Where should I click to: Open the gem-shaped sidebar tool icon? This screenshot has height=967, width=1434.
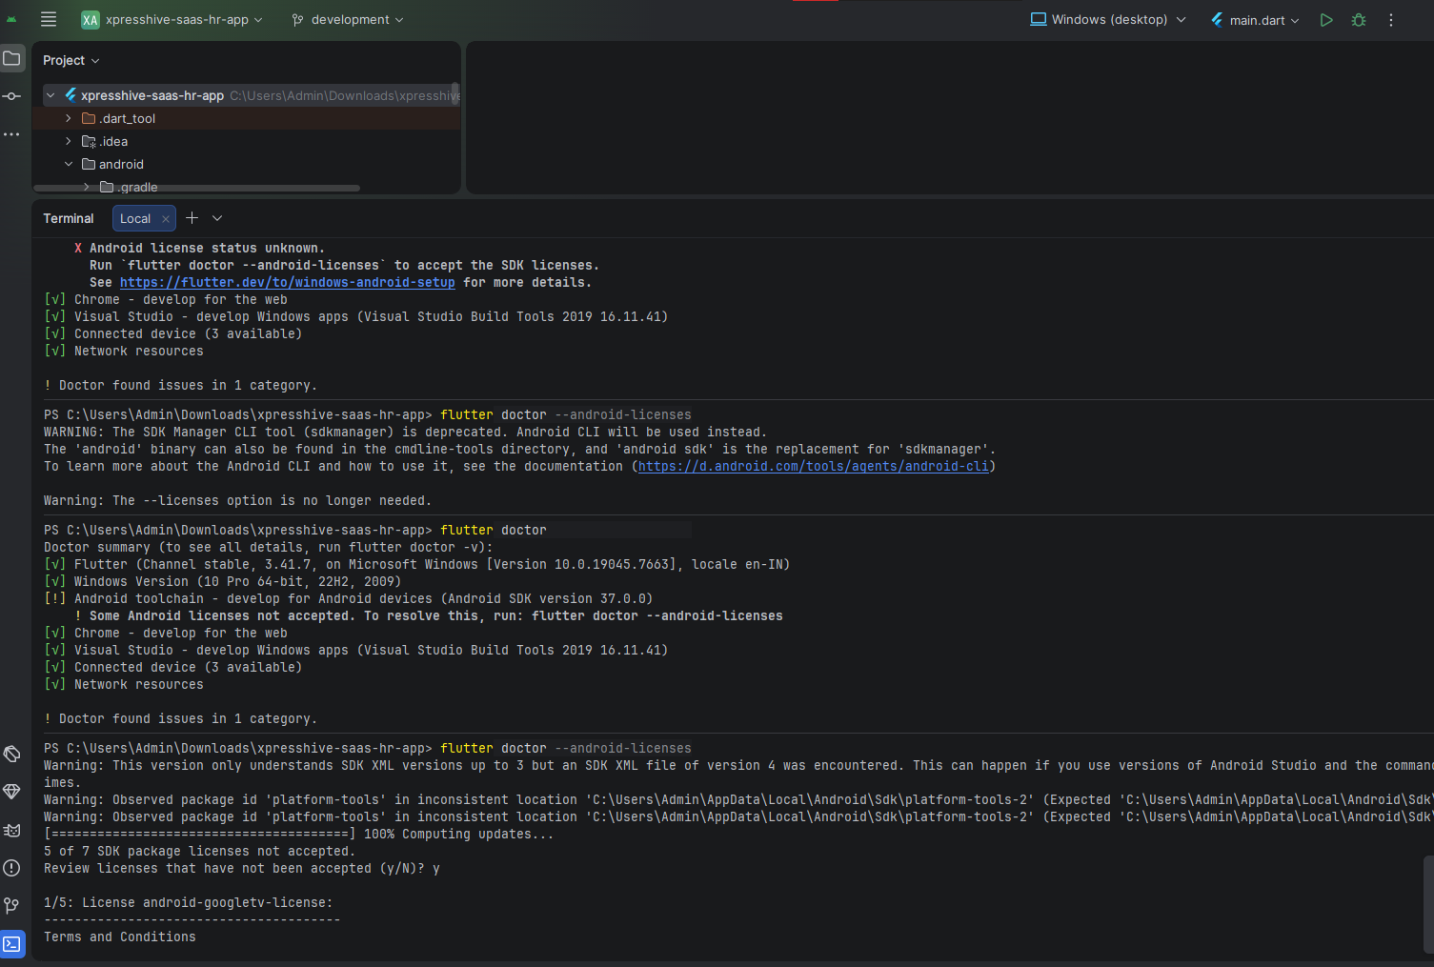[x=12, y=792]
